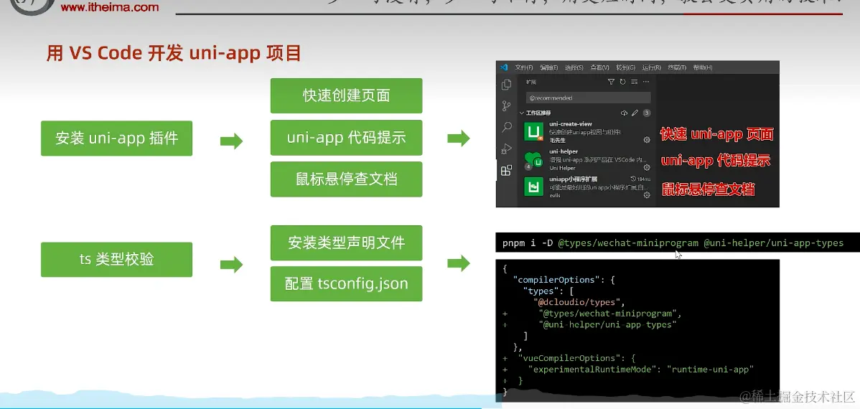The width and height of the screenshot is (860, 409).
Task: Open the 编辑(E) menu
Action: click(x=548, y=67)
